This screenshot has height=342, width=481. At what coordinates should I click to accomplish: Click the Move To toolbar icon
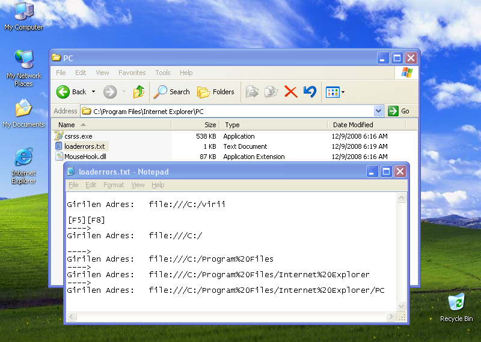252,92
